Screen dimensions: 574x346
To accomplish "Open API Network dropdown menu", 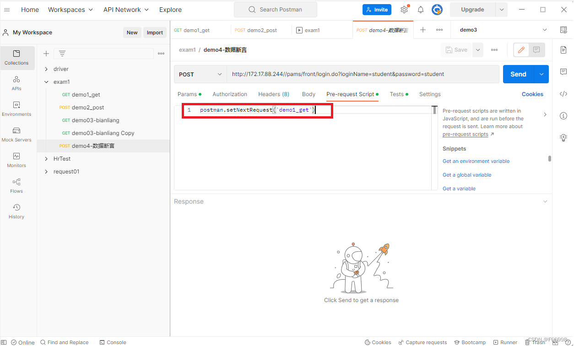I will point(126,10).
